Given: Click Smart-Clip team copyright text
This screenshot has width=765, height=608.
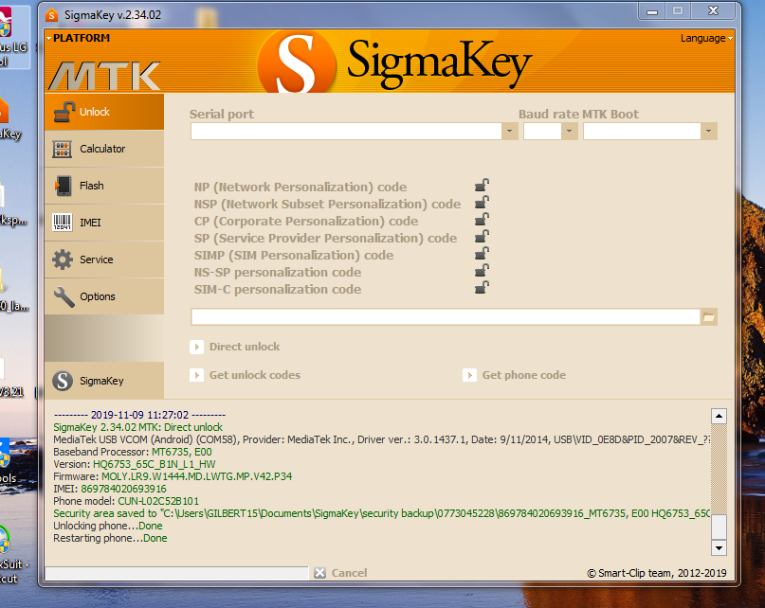Looking at the screenshot, I should 657,573.
